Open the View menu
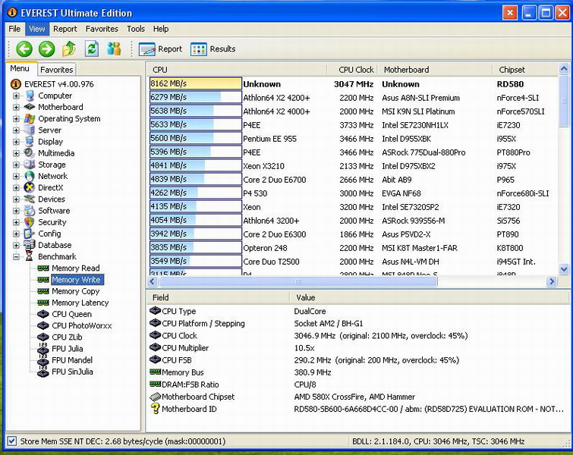Viewport: 573px width, 455px height. [37, 29]
